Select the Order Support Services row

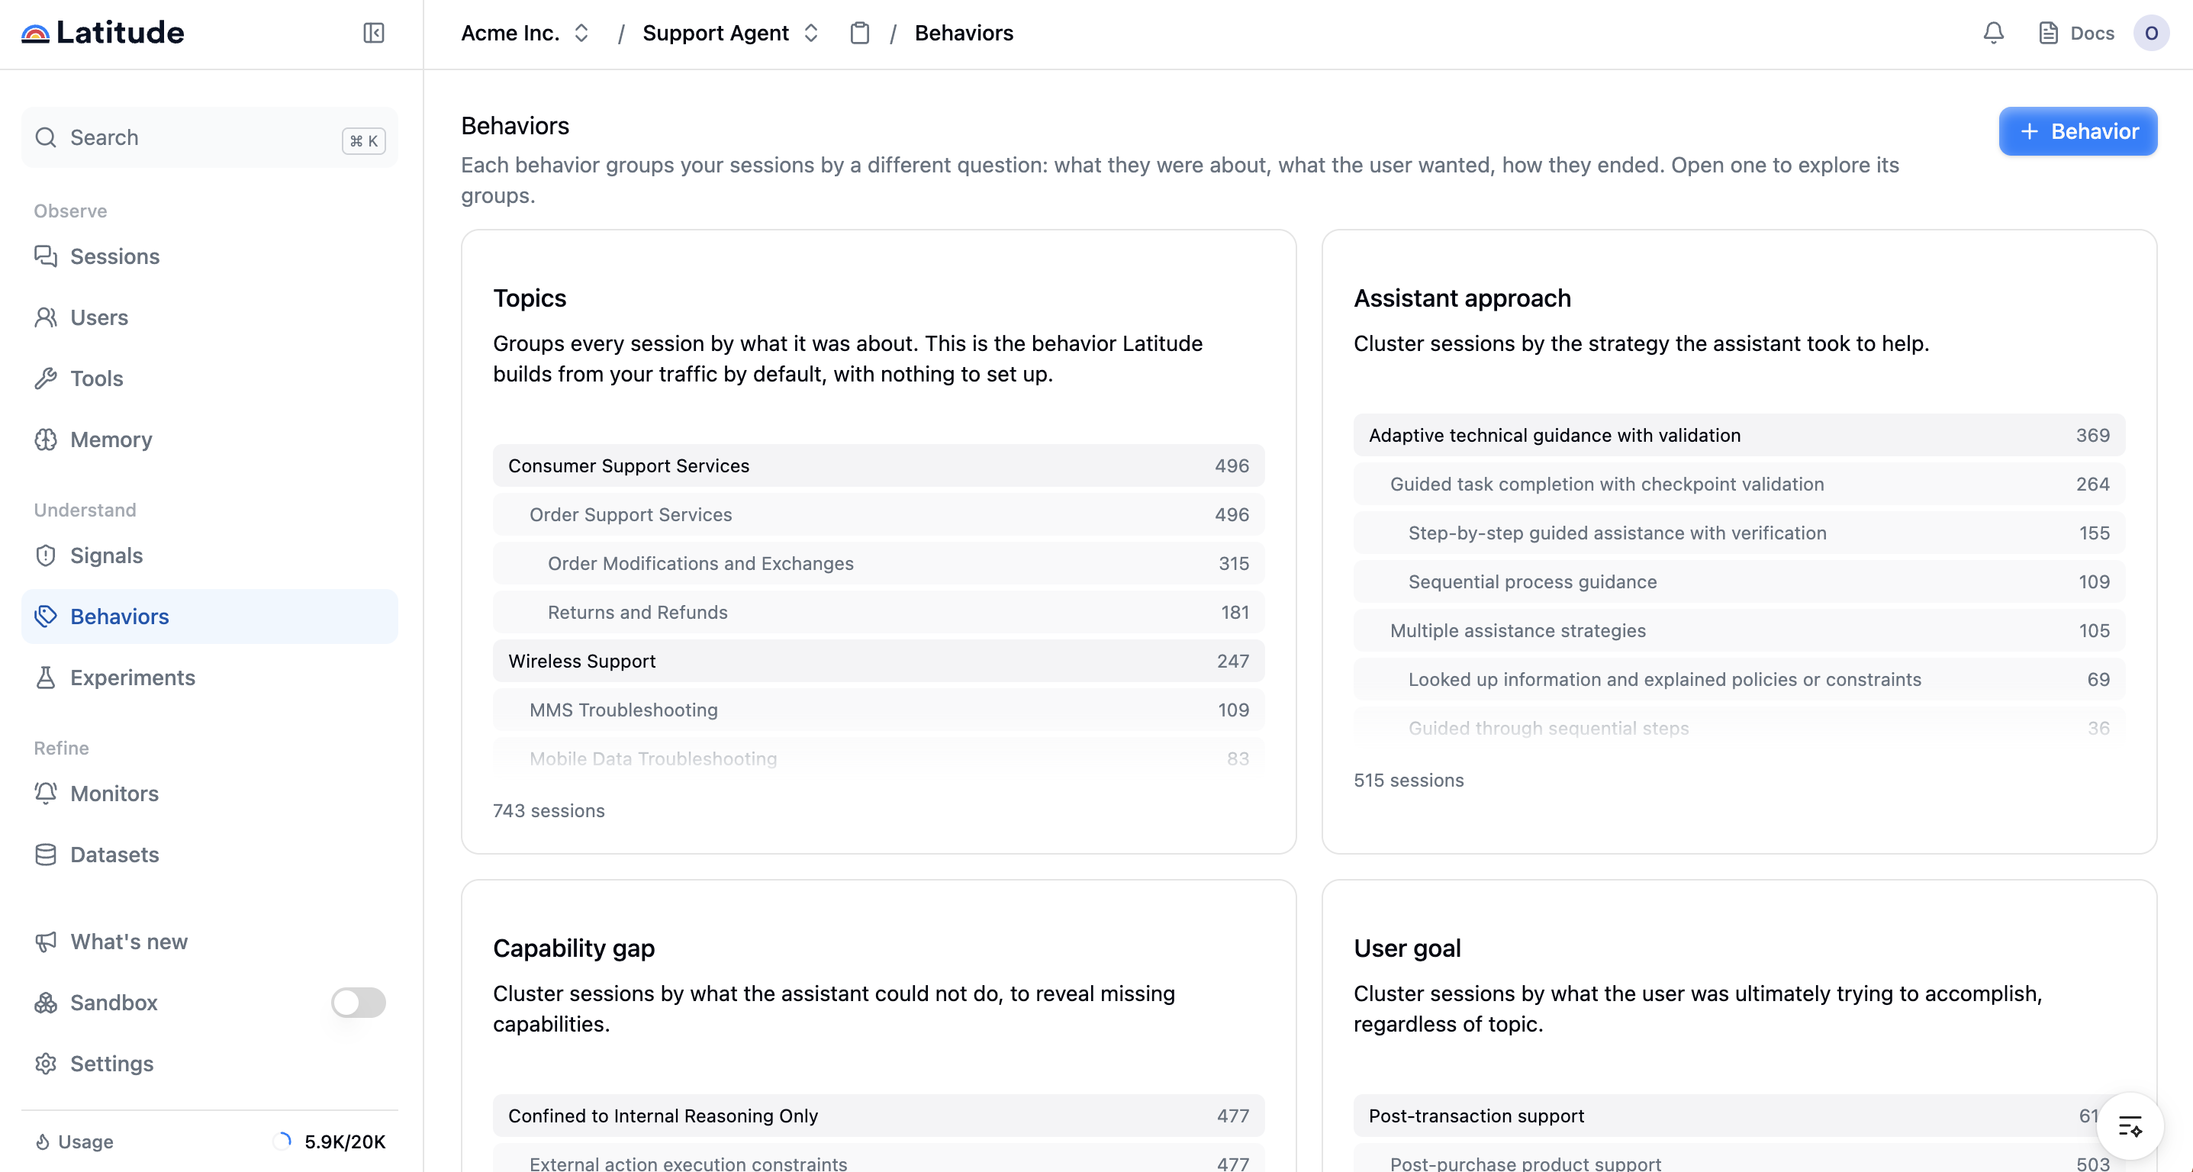(x=878, y=515)
